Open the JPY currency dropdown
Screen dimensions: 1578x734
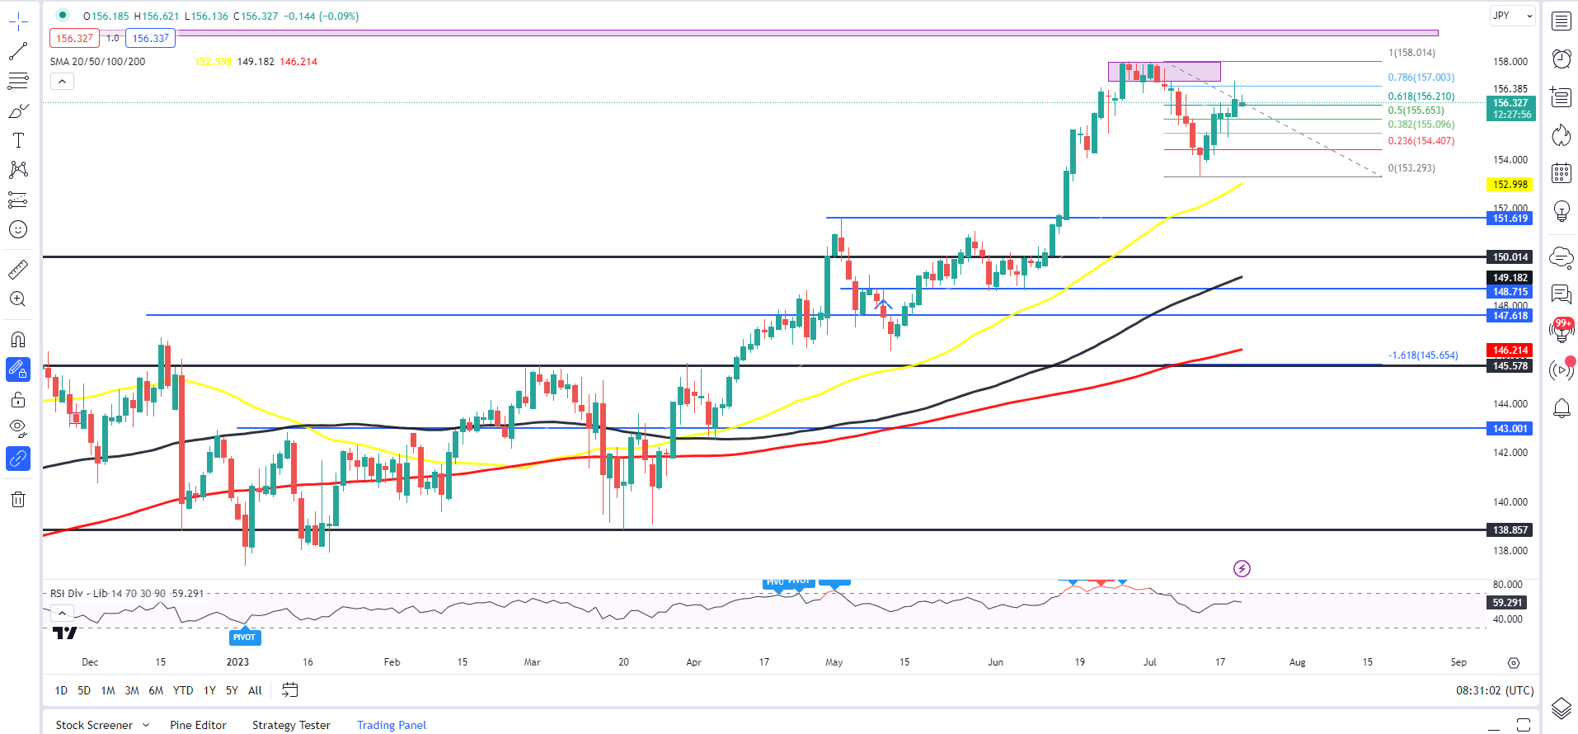pyautogui.click(x=1513, y=16)
